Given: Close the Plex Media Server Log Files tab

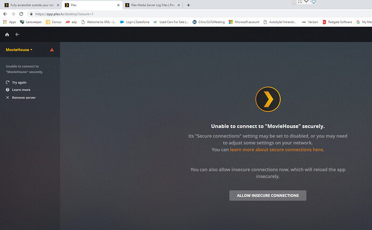Looking at the screenshot, I should point(178,5).
